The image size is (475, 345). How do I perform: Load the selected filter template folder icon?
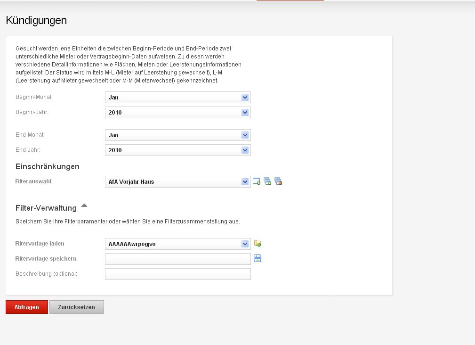pyautogui.click(x=258, y=244)
